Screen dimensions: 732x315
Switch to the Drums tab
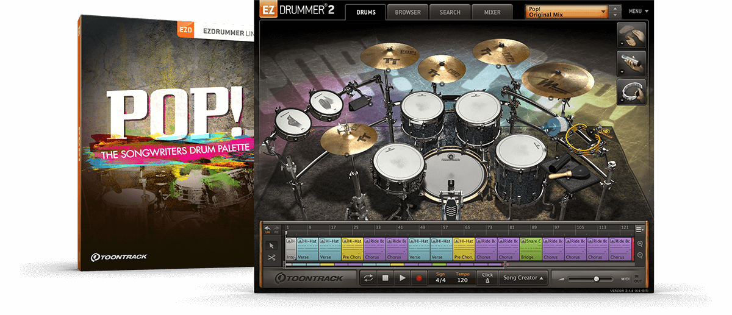click(365, 12)
